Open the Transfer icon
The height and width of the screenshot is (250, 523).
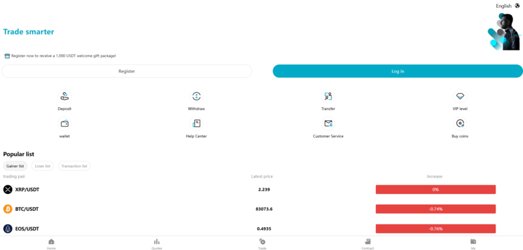click(x=328, y=97)
